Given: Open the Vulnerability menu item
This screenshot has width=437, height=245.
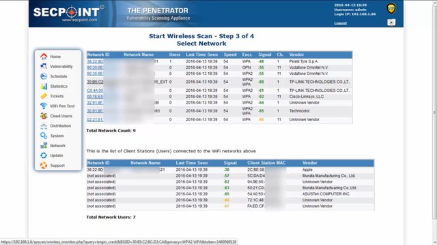Looking at the screenshot, I should click(x=61, y=67).
